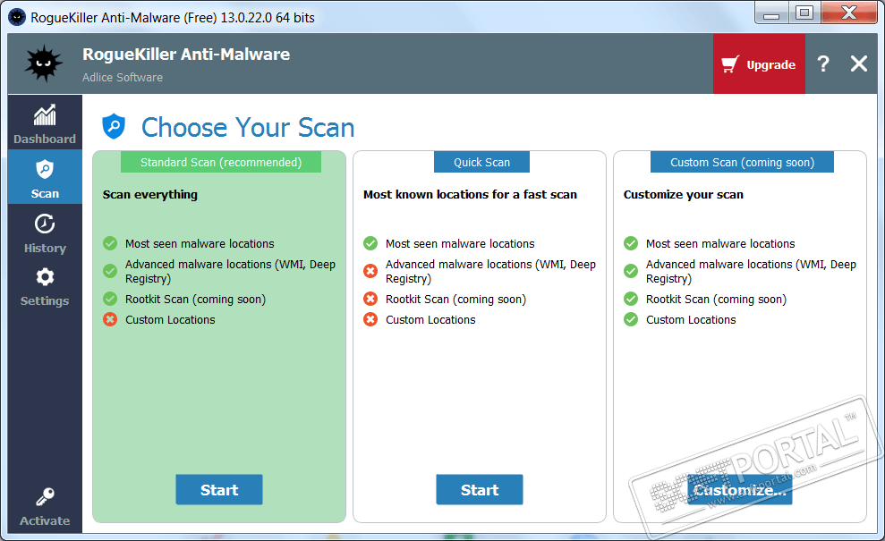Click green check for Quick Scan Most seen locations
The height and width of the screenshot is (541, 885).
pos(370,243)
